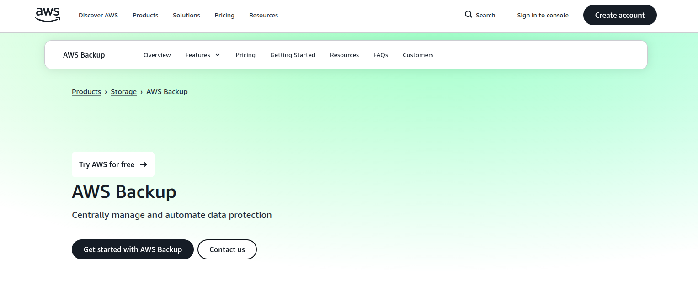Click Sign in to console
The image size is (698, 307).
pyautogui.click(x=543, y=15)
